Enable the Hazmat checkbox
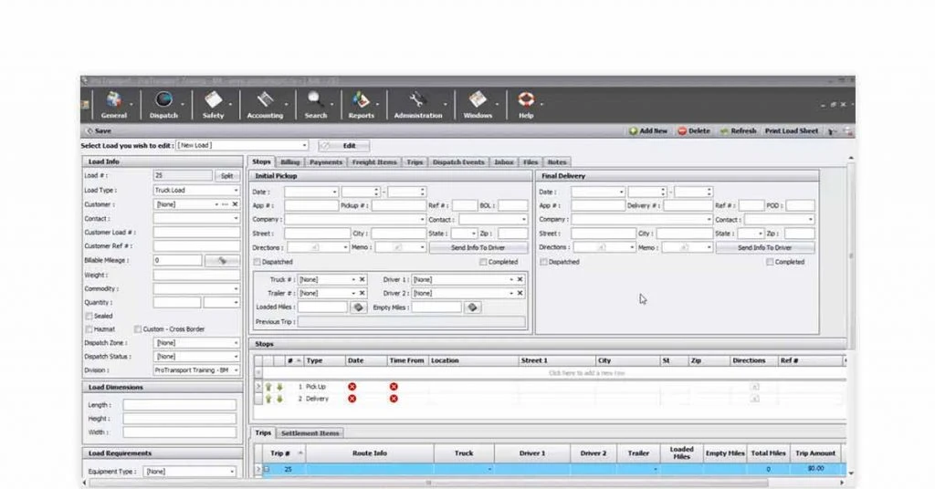 [89, 328]
